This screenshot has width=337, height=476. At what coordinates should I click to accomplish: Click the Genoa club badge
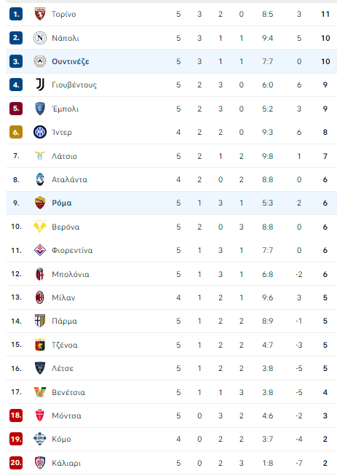click(40, 345)
